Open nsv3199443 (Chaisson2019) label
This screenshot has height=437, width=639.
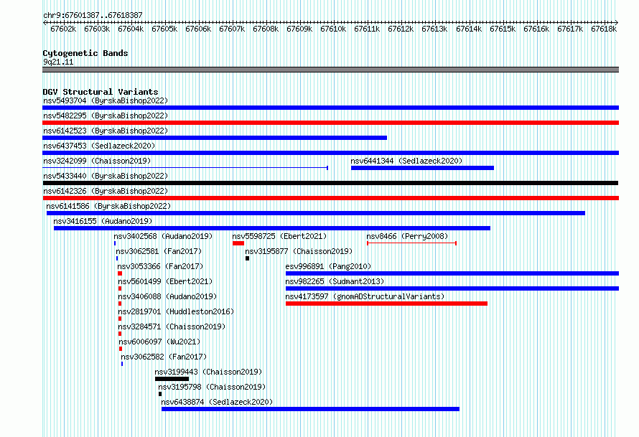[x=208, y=372]
